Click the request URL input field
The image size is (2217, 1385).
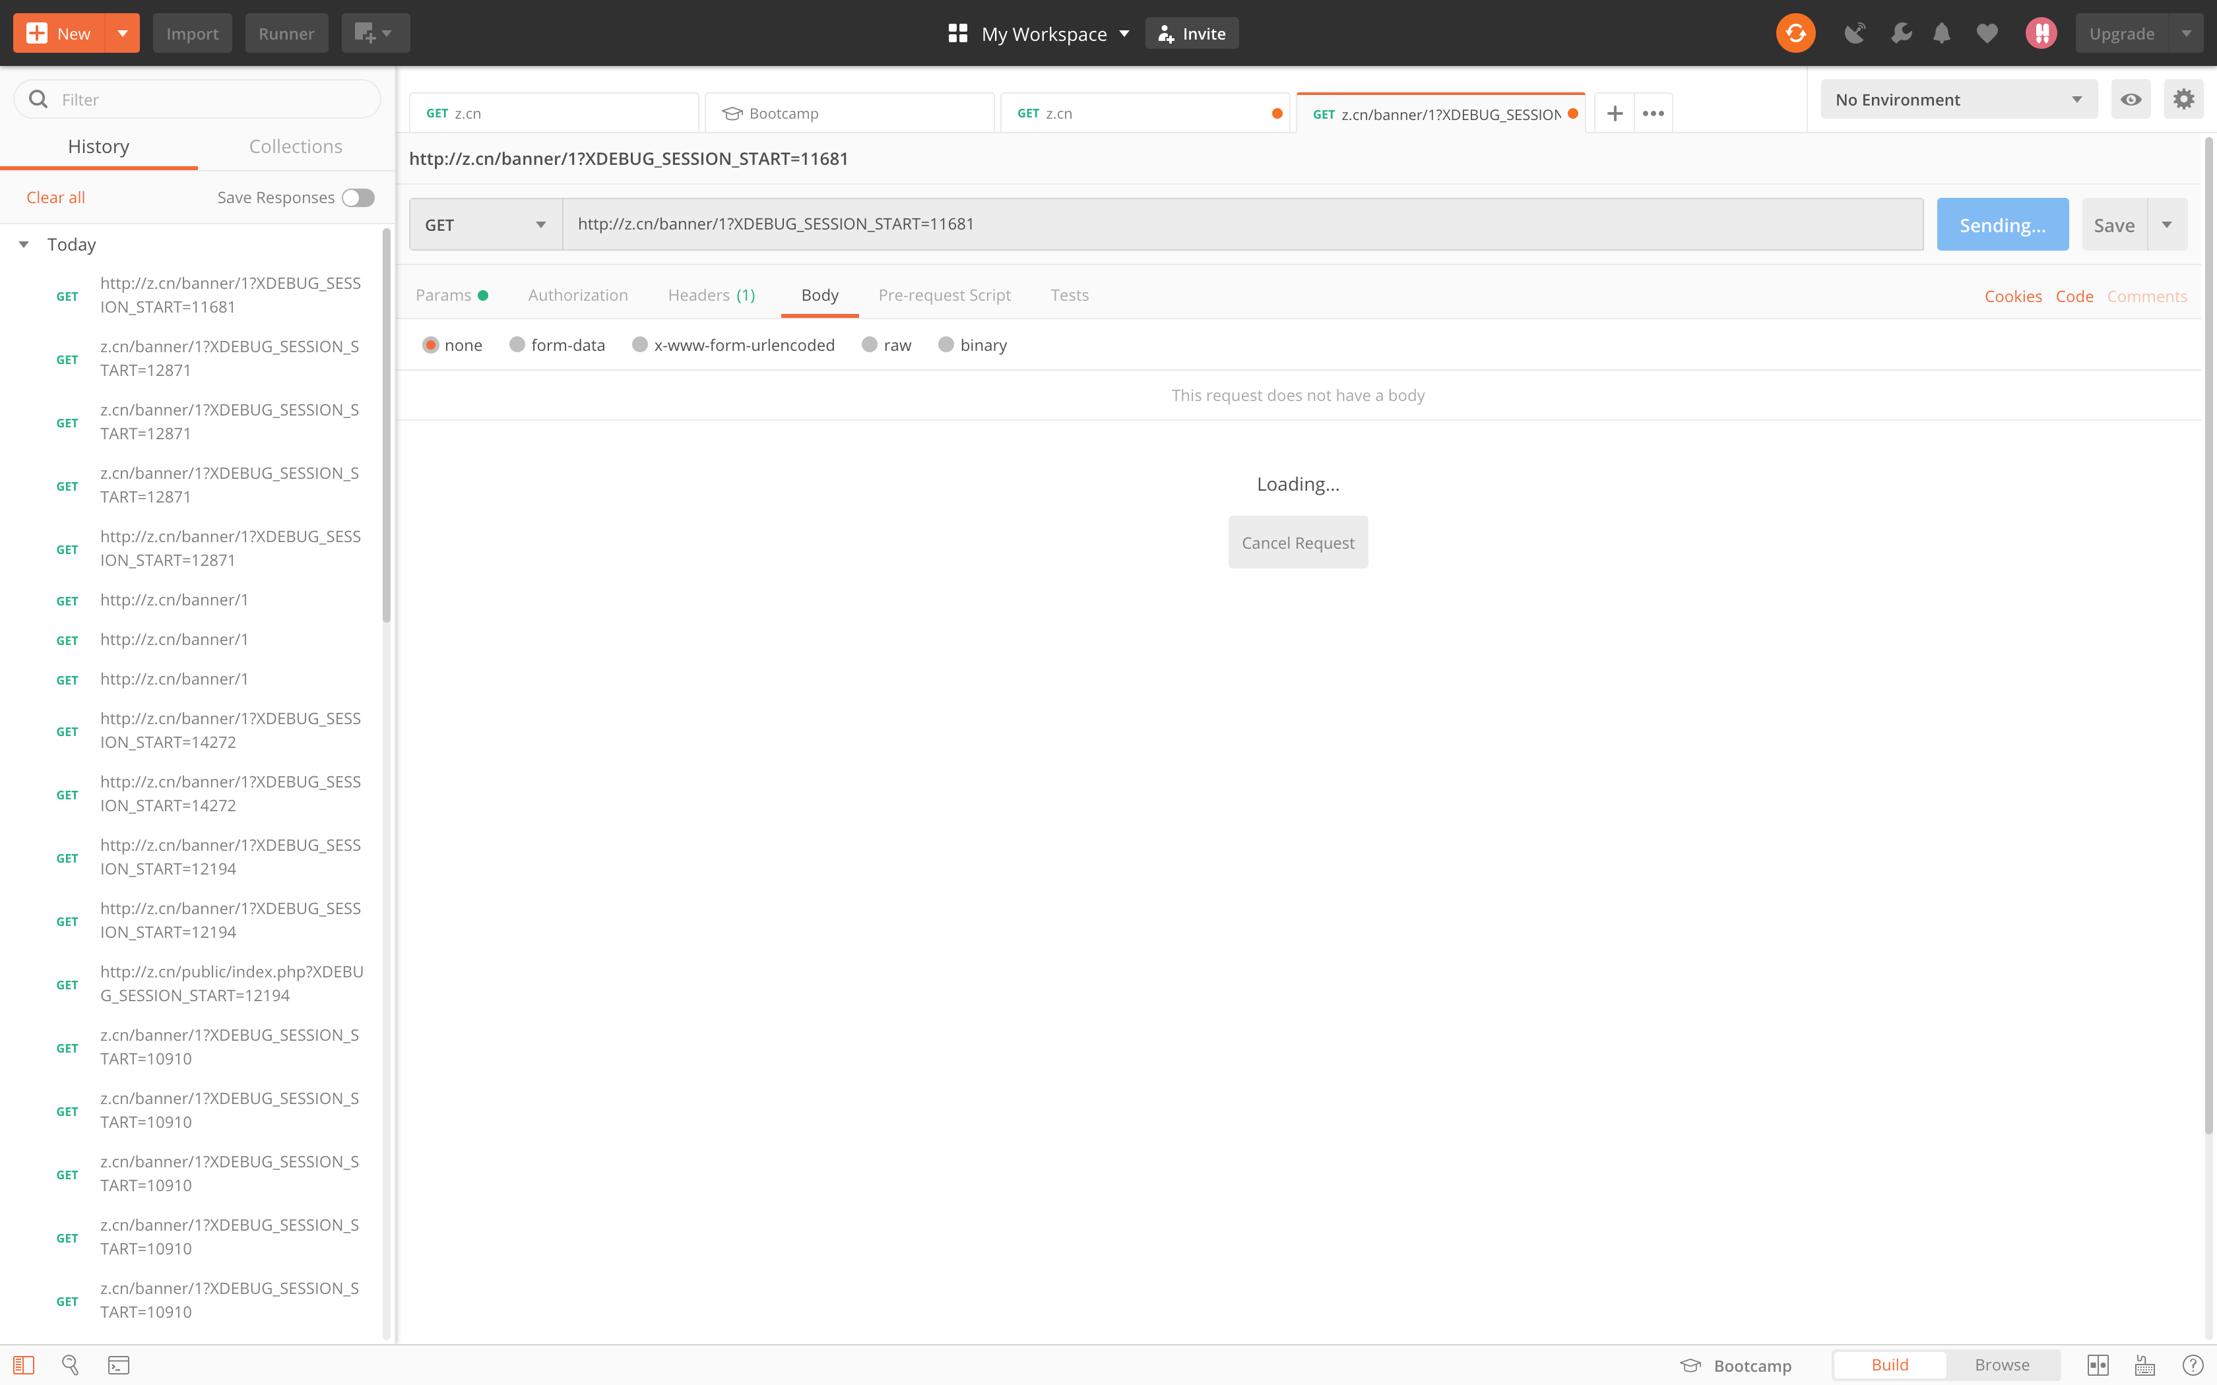point(1241,224)
